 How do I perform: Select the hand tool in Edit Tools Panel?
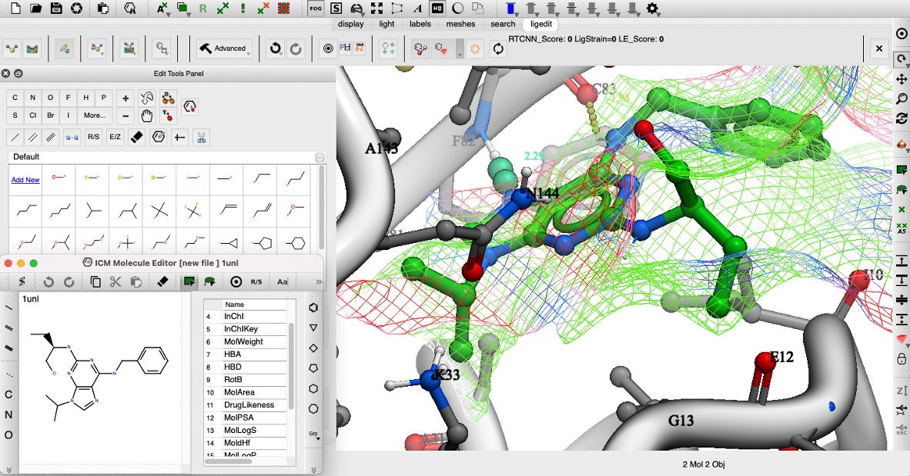pos(146,115)
